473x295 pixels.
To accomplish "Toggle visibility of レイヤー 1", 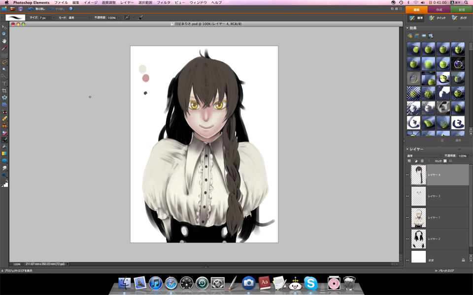I will (407, 218).
